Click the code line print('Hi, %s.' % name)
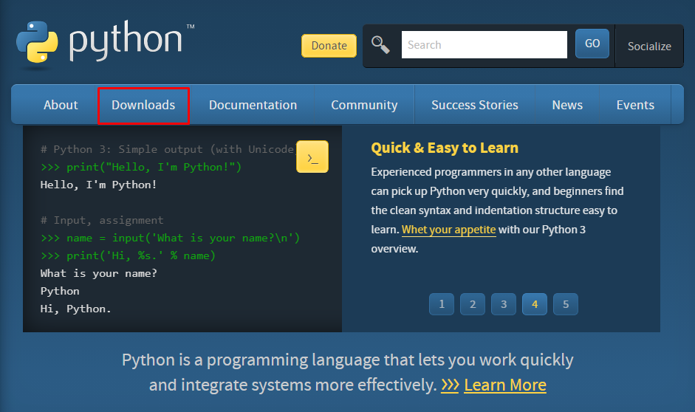Viewport: 695px width, 412px height. tap(128, 255)
